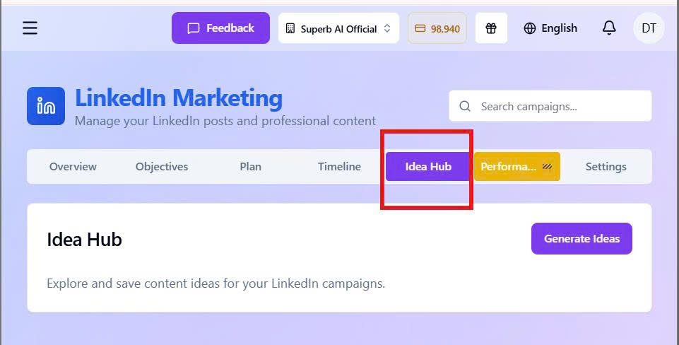This screenshot has height=345, width=679.
Task: Open the hamburger navigation menu
Action: tap(30, 28)
